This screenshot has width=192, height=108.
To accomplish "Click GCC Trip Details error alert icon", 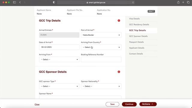I will click(x=119, y=21).
